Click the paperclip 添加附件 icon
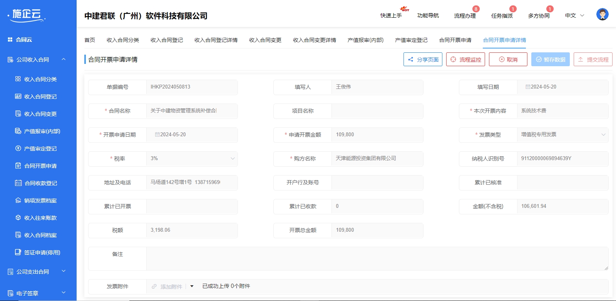This screenshot has height=301, width=616. 154,286
